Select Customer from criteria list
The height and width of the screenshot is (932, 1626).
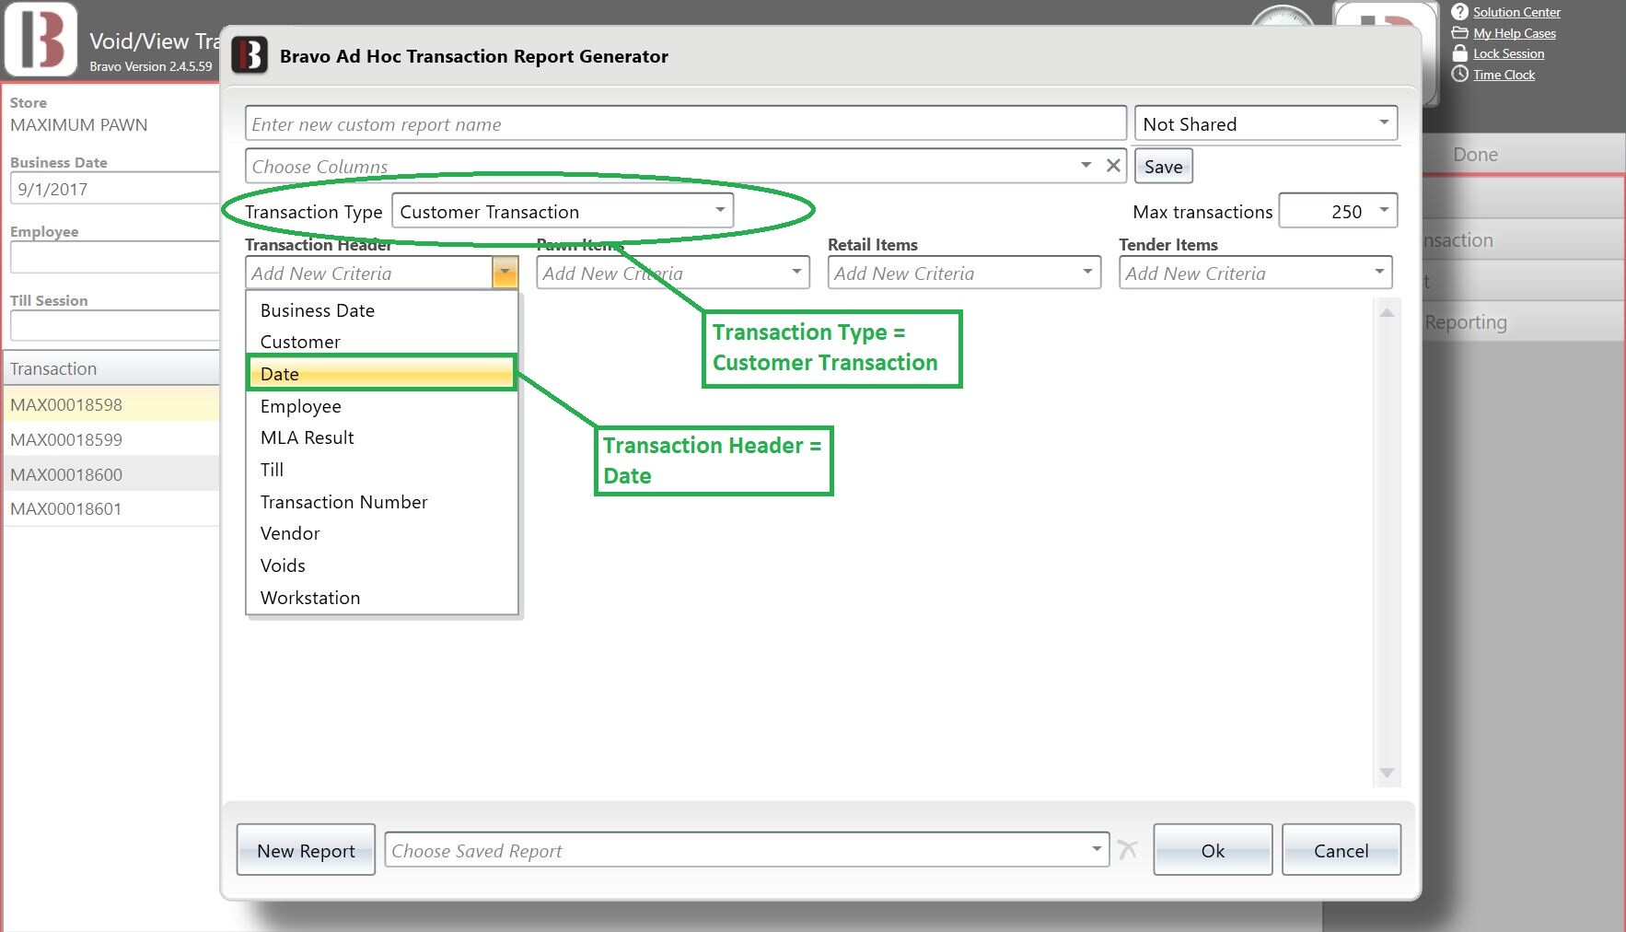[382, 342]
